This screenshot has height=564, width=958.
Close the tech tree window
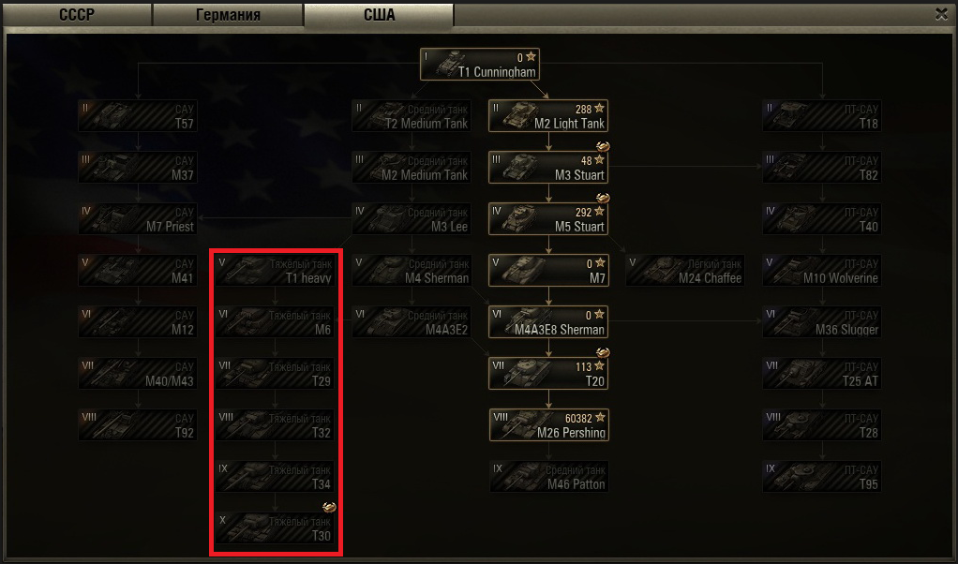coord(941,14)
